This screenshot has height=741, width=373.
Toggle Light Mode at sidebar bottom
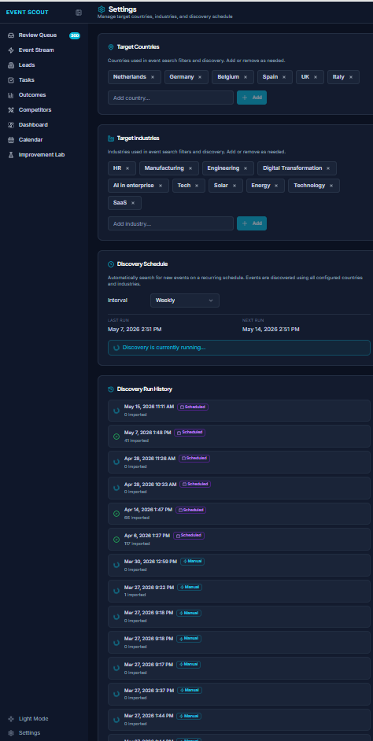[x=28, y=719]
